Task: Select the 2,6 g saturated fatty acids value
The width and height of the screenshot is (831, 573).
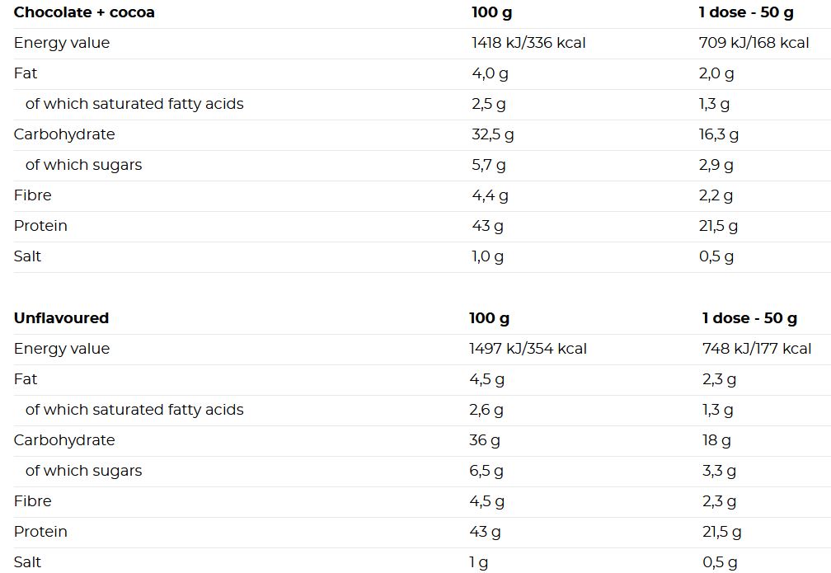Action: (486, 411)
